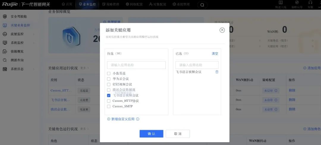Expand the 系统日志 sidebar chevron

[x=34, y=69]
